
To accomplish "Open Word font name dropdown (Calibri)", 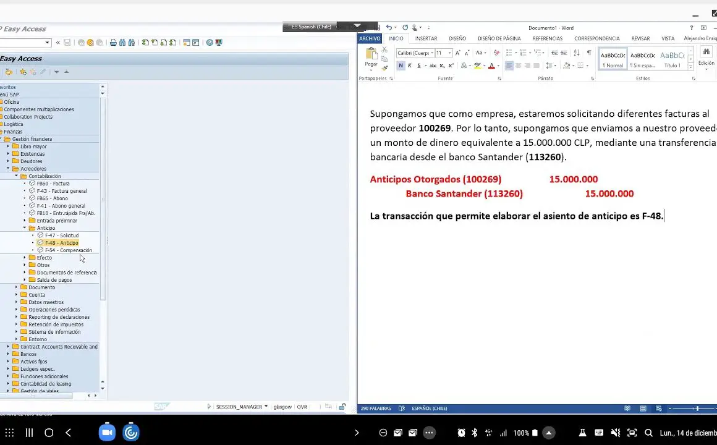I will point(431,53).
